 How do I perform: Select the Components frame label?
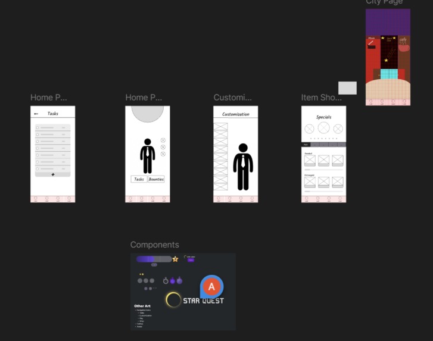point(155,245)
